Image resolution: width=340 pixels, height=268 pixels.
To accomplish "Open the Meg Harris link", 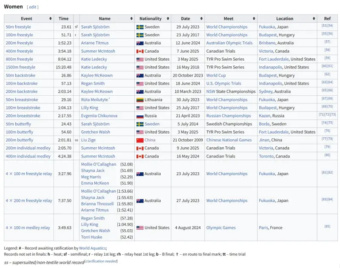I will pyautogui.click(x=91, y=177).
